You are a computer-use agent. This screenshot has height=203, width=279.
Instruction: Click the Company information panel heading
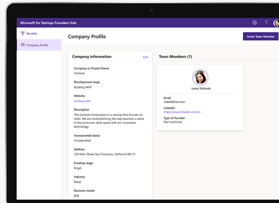[x=92, y=57]
